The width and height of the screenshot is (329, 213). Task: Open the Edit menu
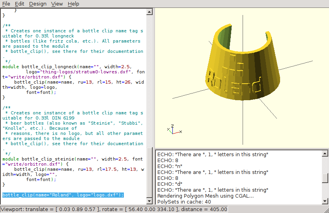20,4
